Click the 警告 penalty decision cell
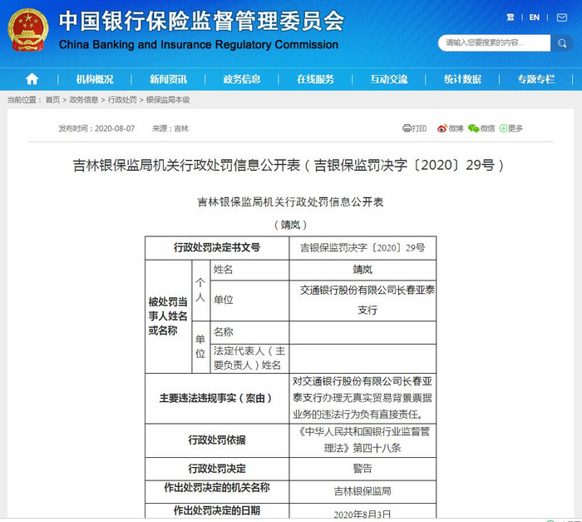This screenshot has height=522, width=582. [363, 469]
